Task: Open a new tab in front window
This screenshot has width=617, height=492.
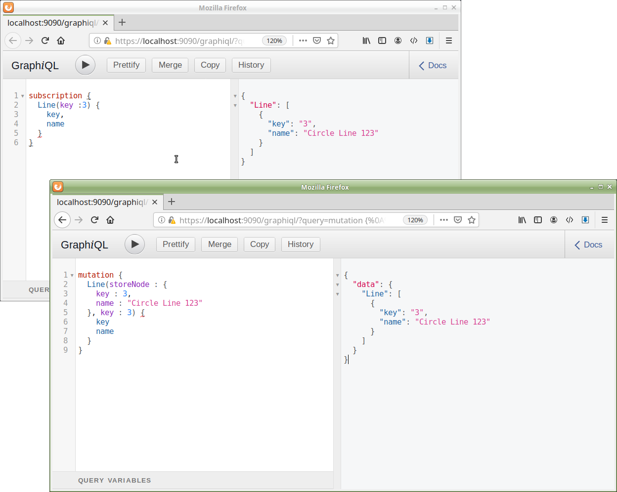Action: [x=172, y=202]
